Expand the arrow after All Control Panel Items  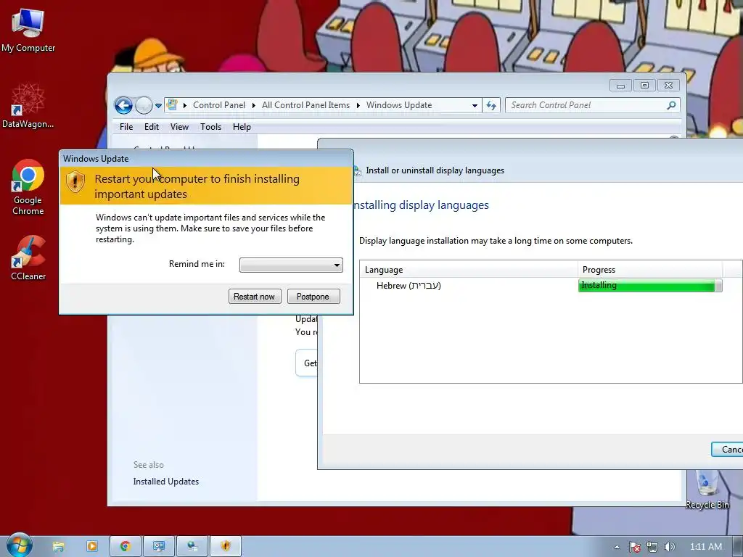pyautogui.click(x=358, y=105)
